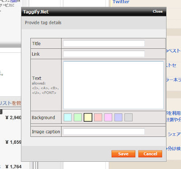
Task: Select the light lavender-blue background swatch
Action: click(119, 117)
